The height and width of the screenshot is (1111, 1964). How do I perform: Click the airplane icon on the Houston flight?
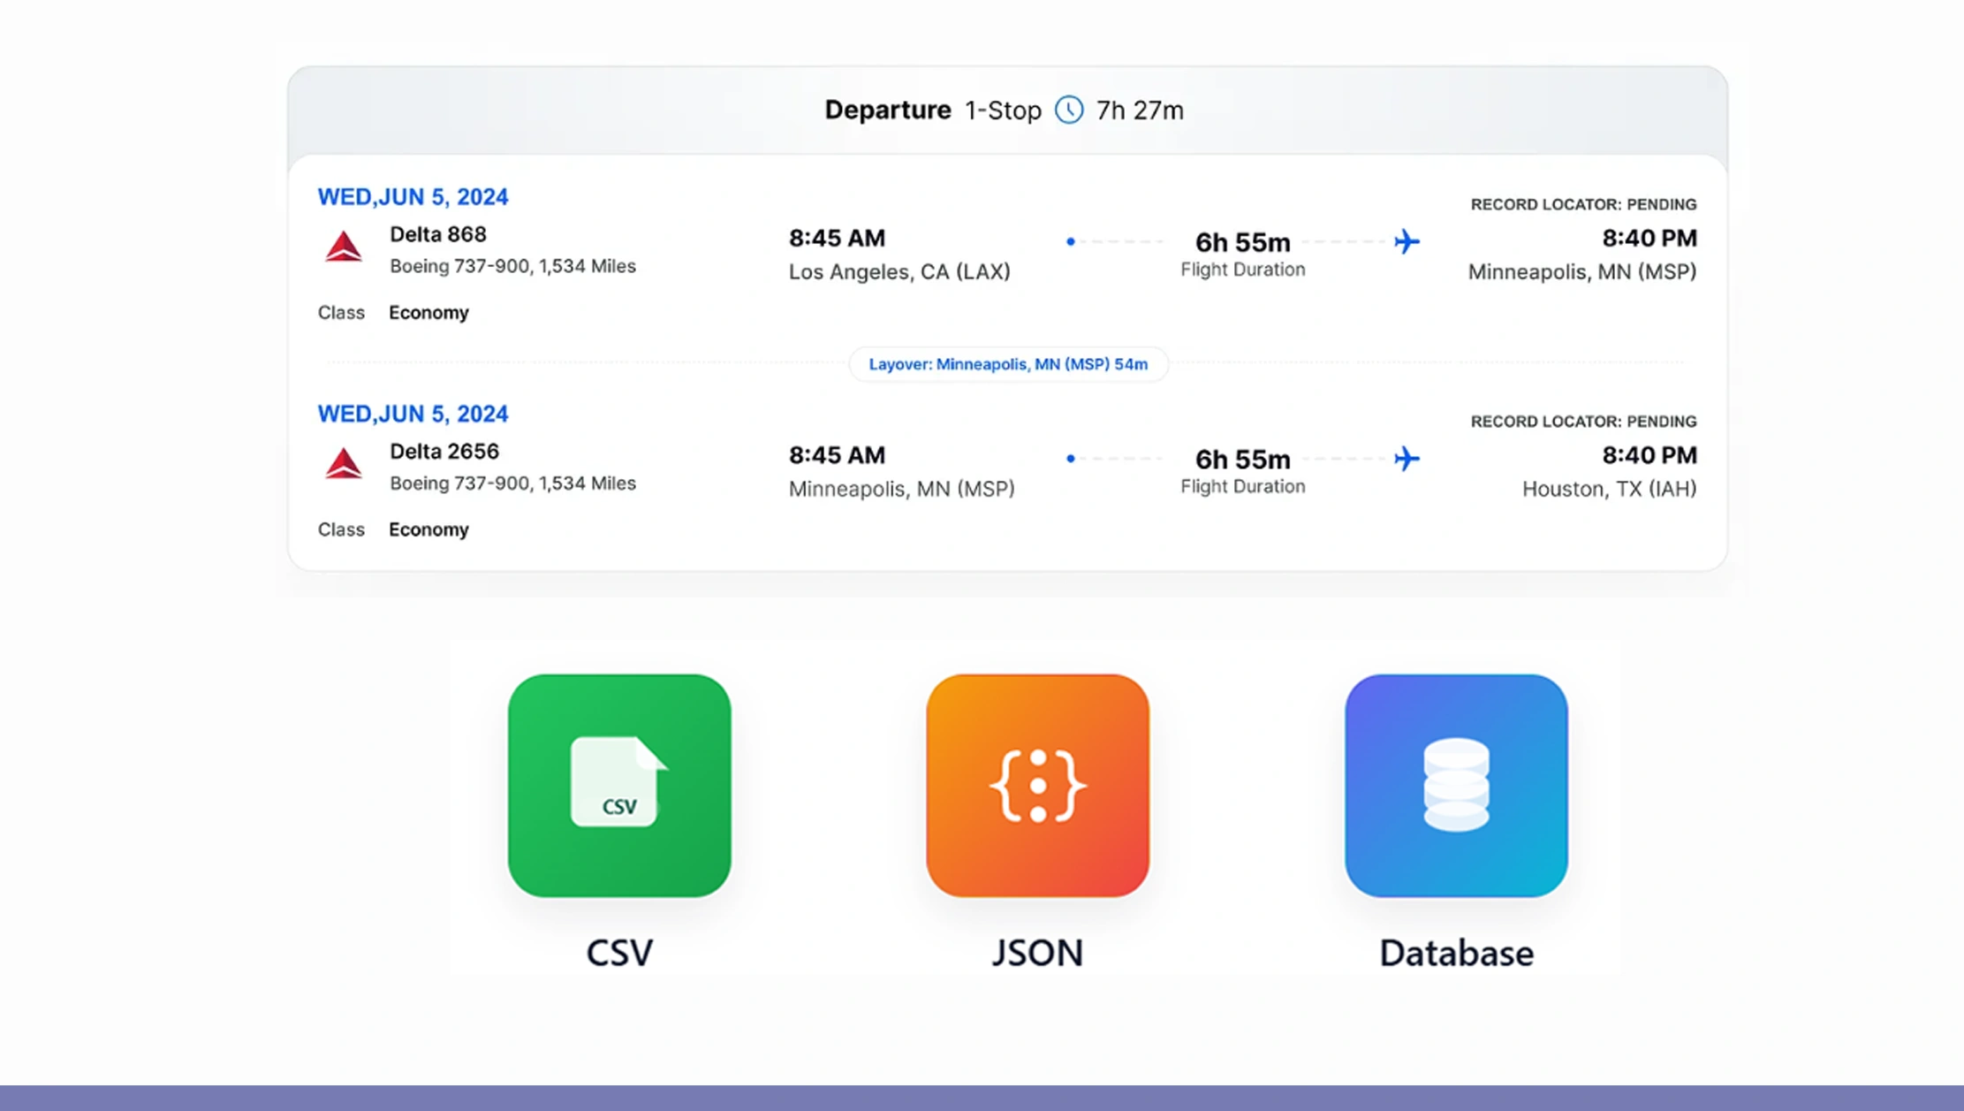click(x=1407, y=459)
